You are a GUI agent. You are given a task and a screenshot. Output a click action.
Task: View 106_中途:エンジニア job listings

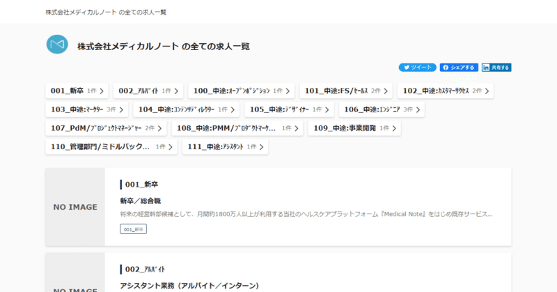382,109
